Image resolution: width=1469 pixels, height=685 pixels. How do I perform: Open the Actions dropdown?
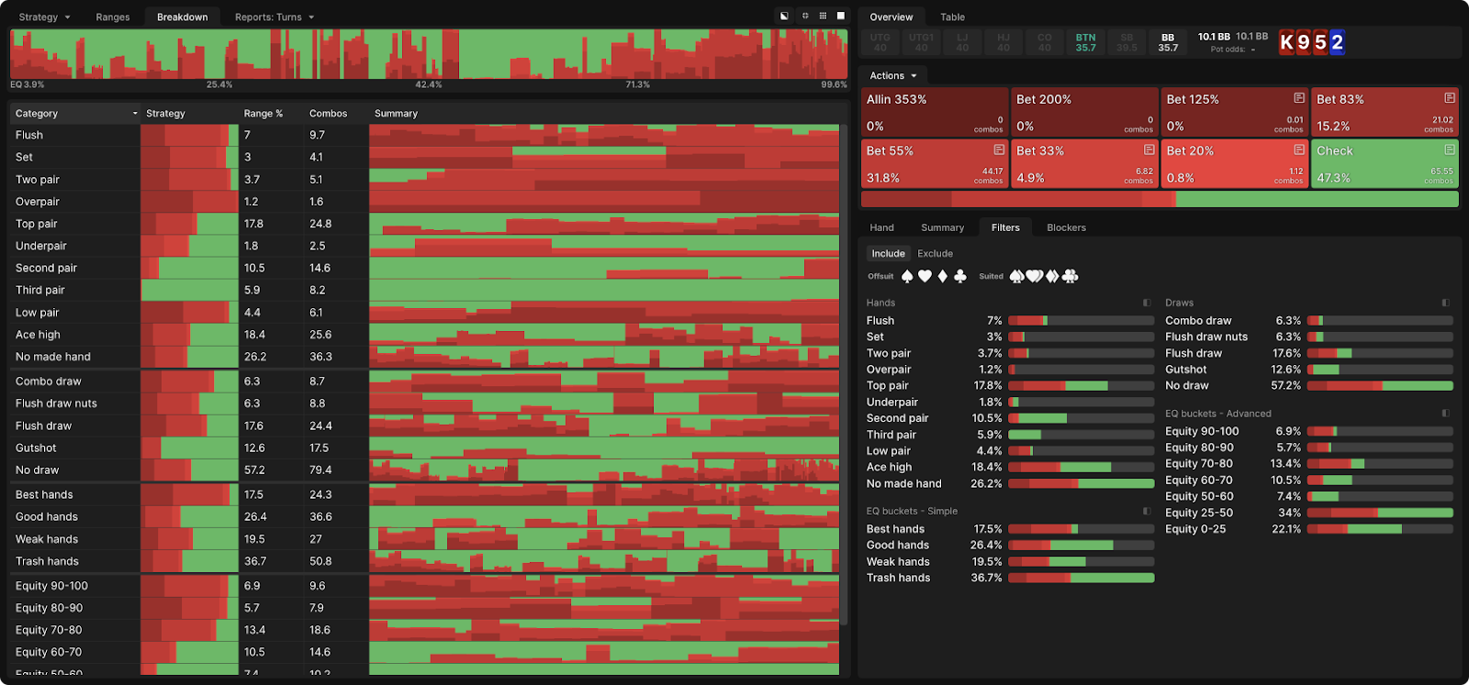pyautogui.click(x=892, y=76)
